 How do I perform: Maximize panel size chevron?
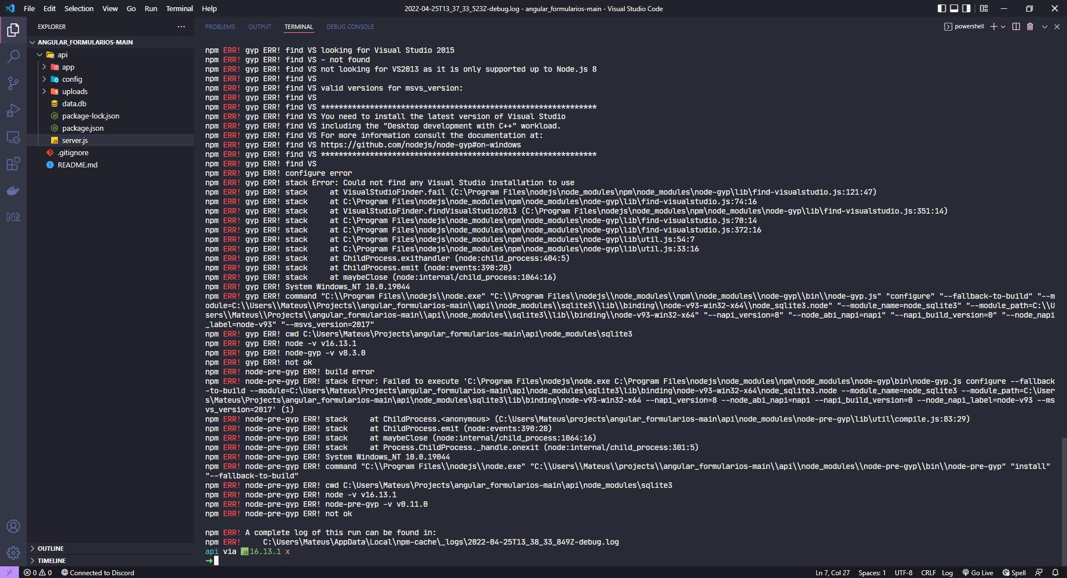point(1044,27)
